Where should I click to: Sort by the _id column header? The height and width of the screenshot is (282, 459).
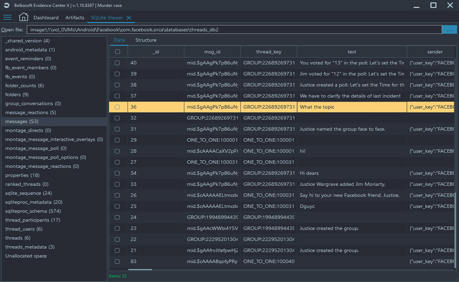click(x=156, y=52)
